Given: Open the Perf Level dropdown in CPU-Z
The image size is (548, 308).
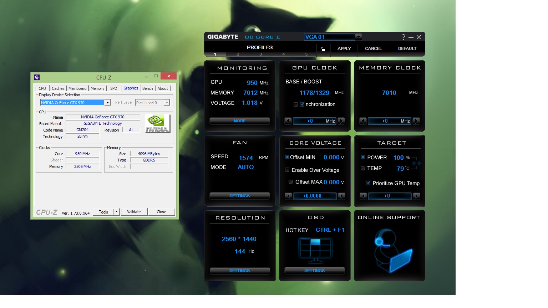Looking at the screenshot, I should (167, 103).
